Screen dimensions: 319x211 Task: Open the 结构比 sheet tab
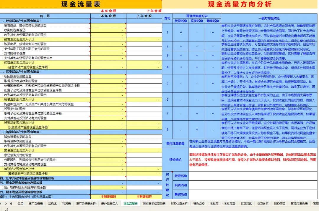tap(53, 204)
